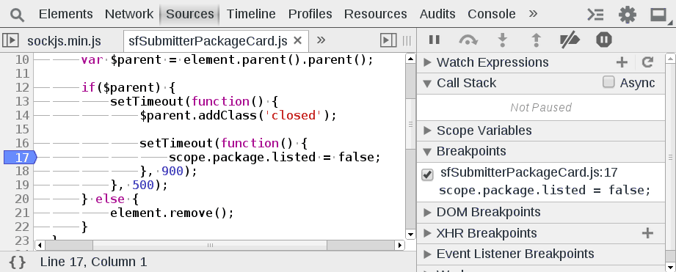Add a new XHR breakpoint
Image resolution: width=676 pixels, height=272 pixels.
pos(647,233)
